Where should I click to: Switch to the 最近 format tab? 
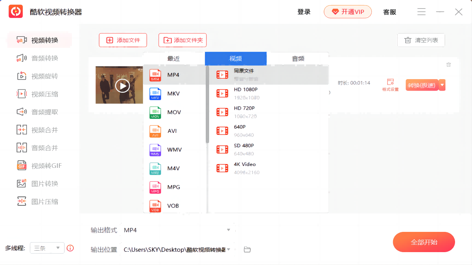tap(174, 59)
